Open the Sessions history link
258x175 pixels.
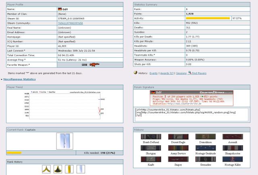(181, 73)
